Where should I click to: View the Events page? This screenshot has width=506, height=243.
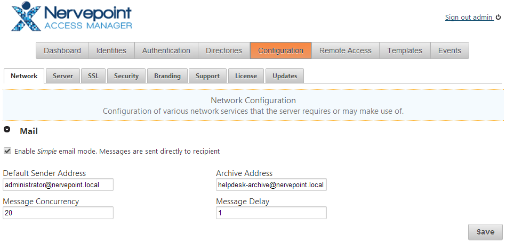pos(449,51)
